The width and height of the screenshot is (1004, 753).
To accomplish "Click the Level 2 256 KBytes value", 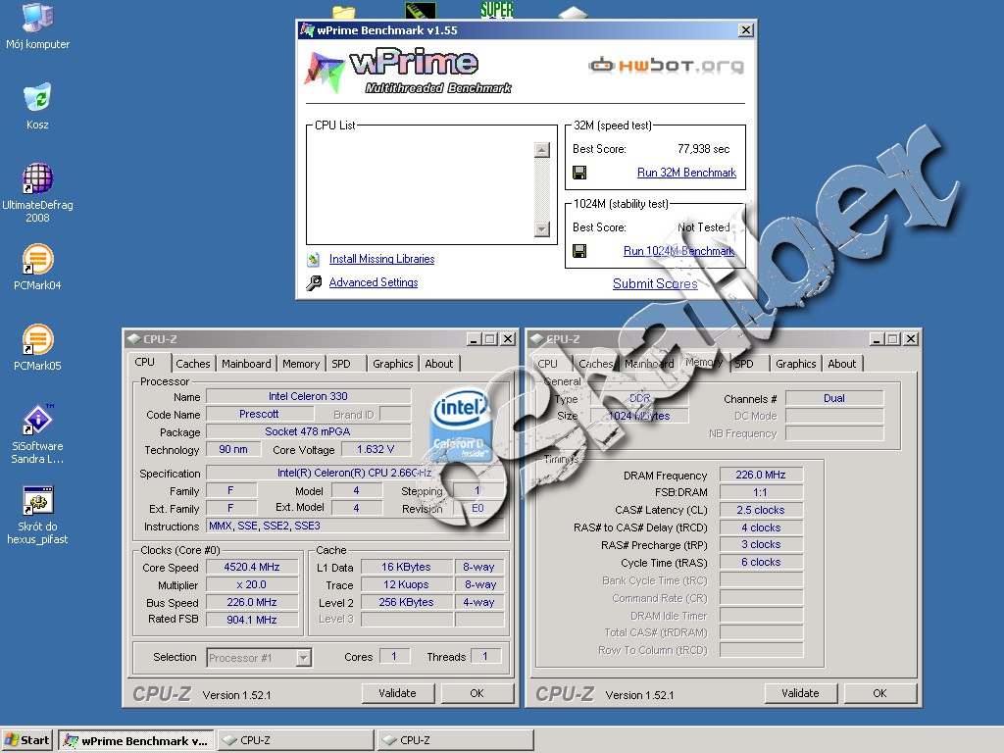I will pyautogui.click(x=406, y=602).
